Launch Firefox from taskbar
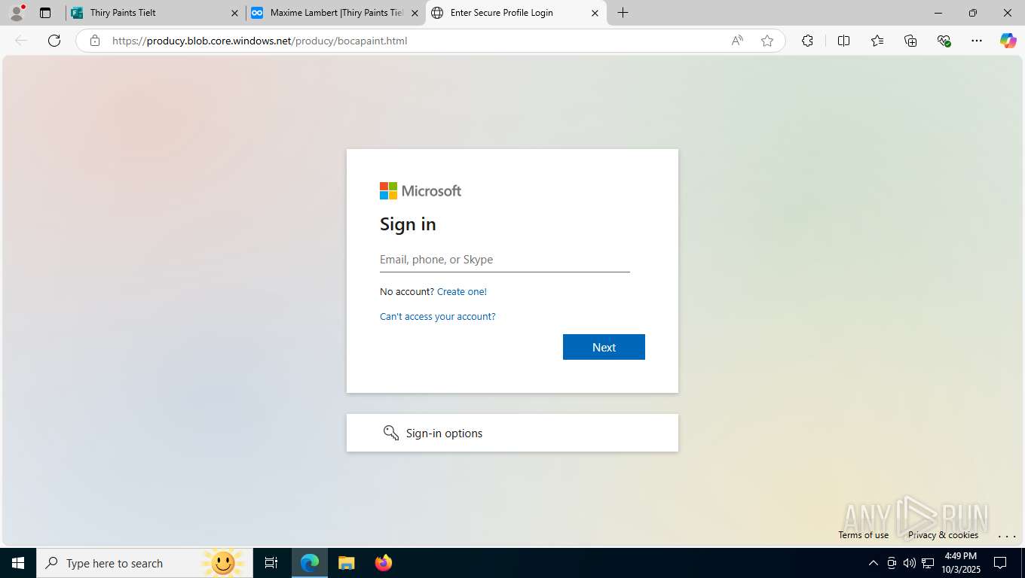The image size is (1025, 578). (384, 563)
